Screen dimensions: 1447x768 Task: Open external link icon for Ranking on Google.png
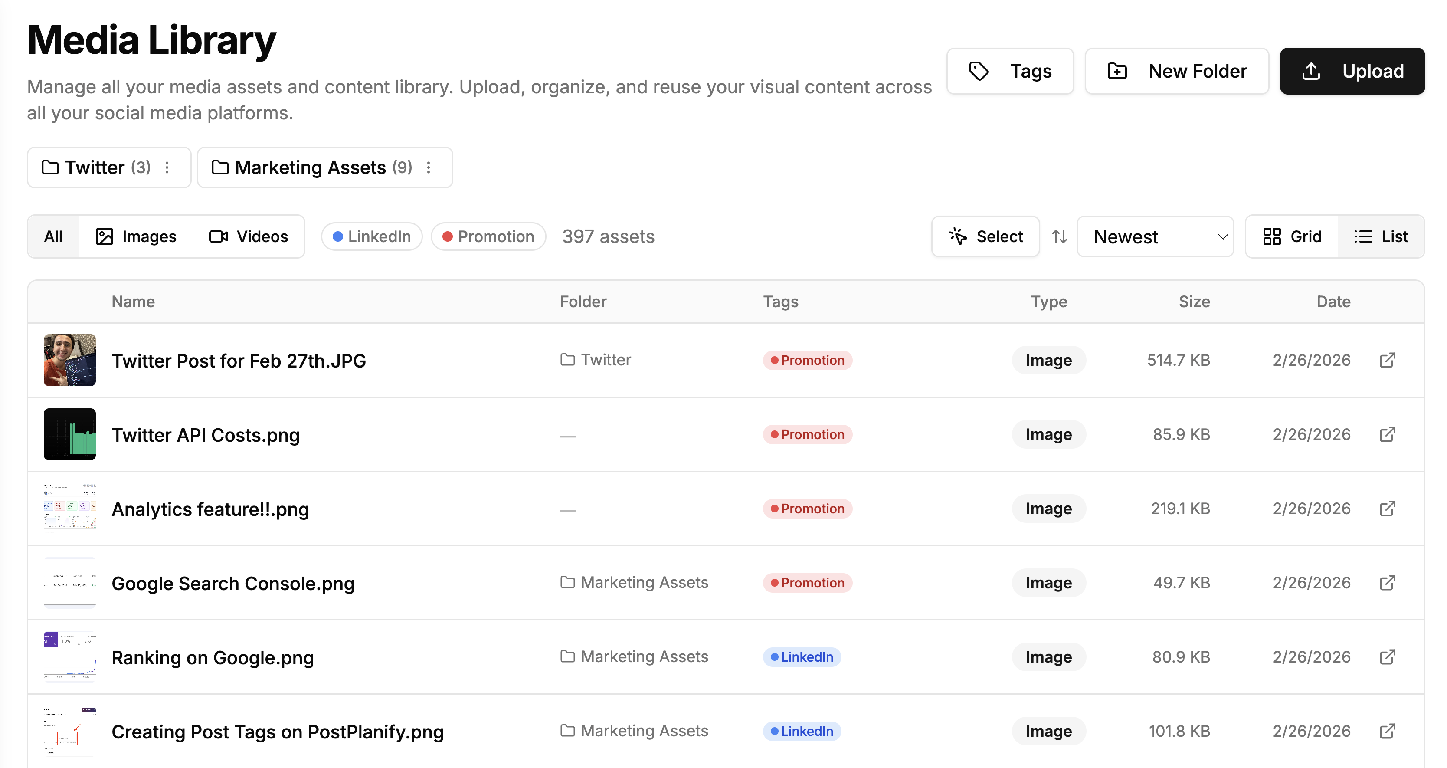click(x=1387, y=657)
